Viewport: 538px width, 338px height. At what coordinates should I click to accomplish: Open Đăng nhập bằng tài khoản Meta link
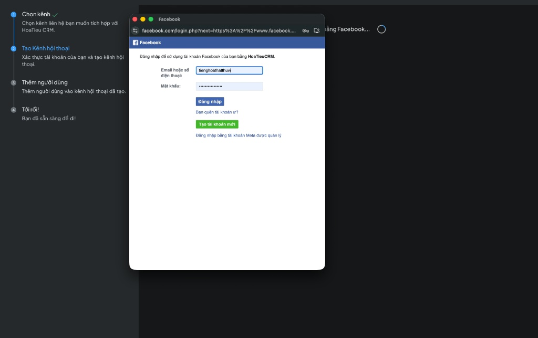pos(239,135)
